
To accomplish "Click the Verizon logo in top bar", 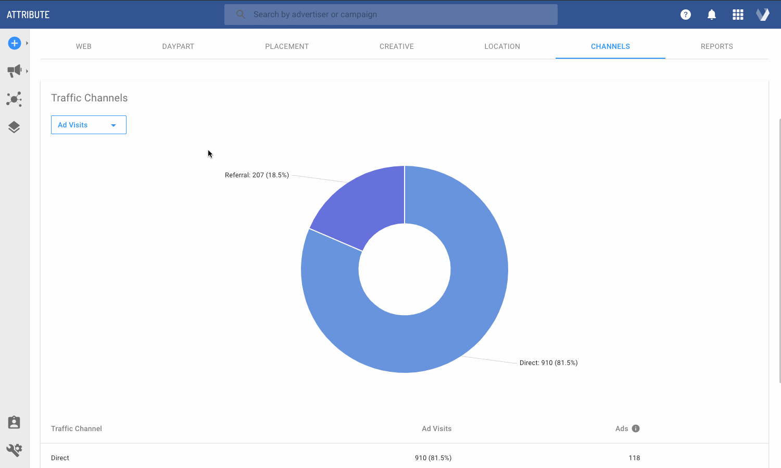I will 762,14.
